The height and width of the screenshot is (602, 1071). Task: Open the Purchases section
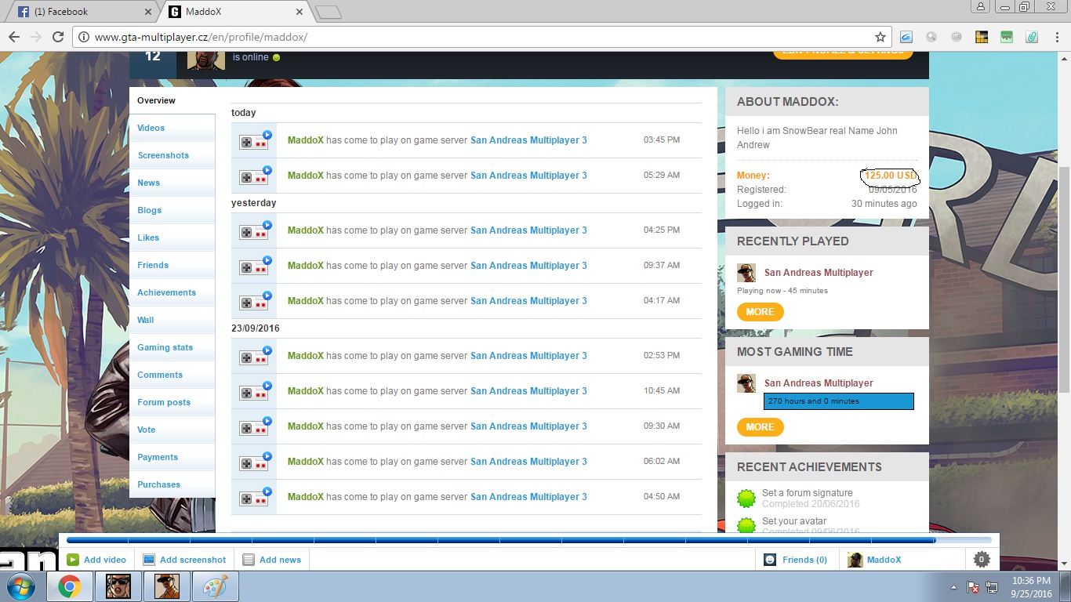click(172, 484)
